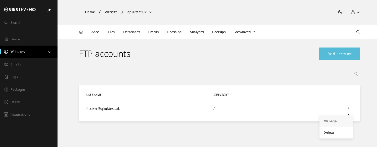Toggle the sidebar pin icon
This screenshot has width=377, height=147.
[x=49, y=10]
